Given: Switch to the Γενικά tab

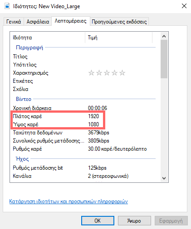Looking at the screenshot, I should click(14, 22).
